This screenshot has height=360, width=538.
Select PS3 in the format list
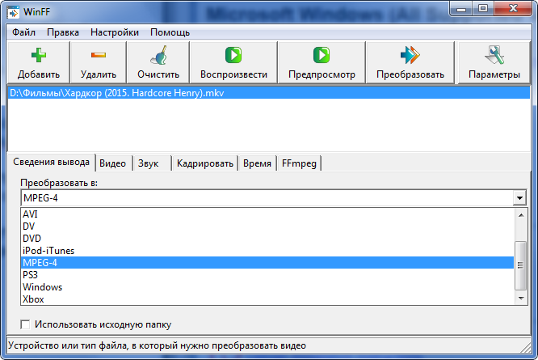point(267,275)
